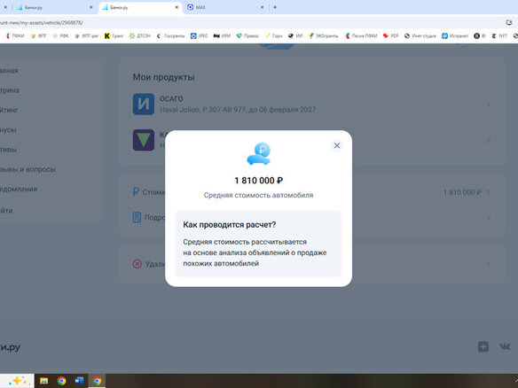Open the бонусы sidebar item

[8, 129]
